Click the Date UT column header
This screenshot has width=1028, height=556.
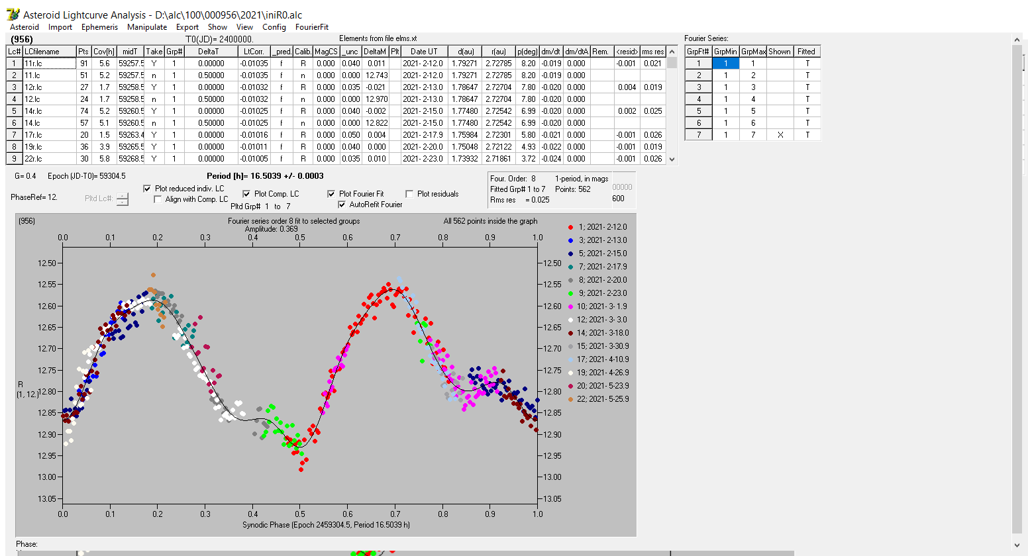[424, 52]
